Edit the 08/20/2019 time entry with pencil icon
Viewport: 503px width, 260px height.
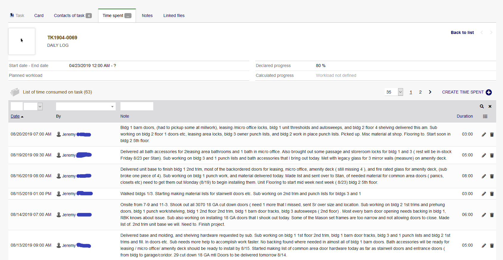(x=484, y=135)
